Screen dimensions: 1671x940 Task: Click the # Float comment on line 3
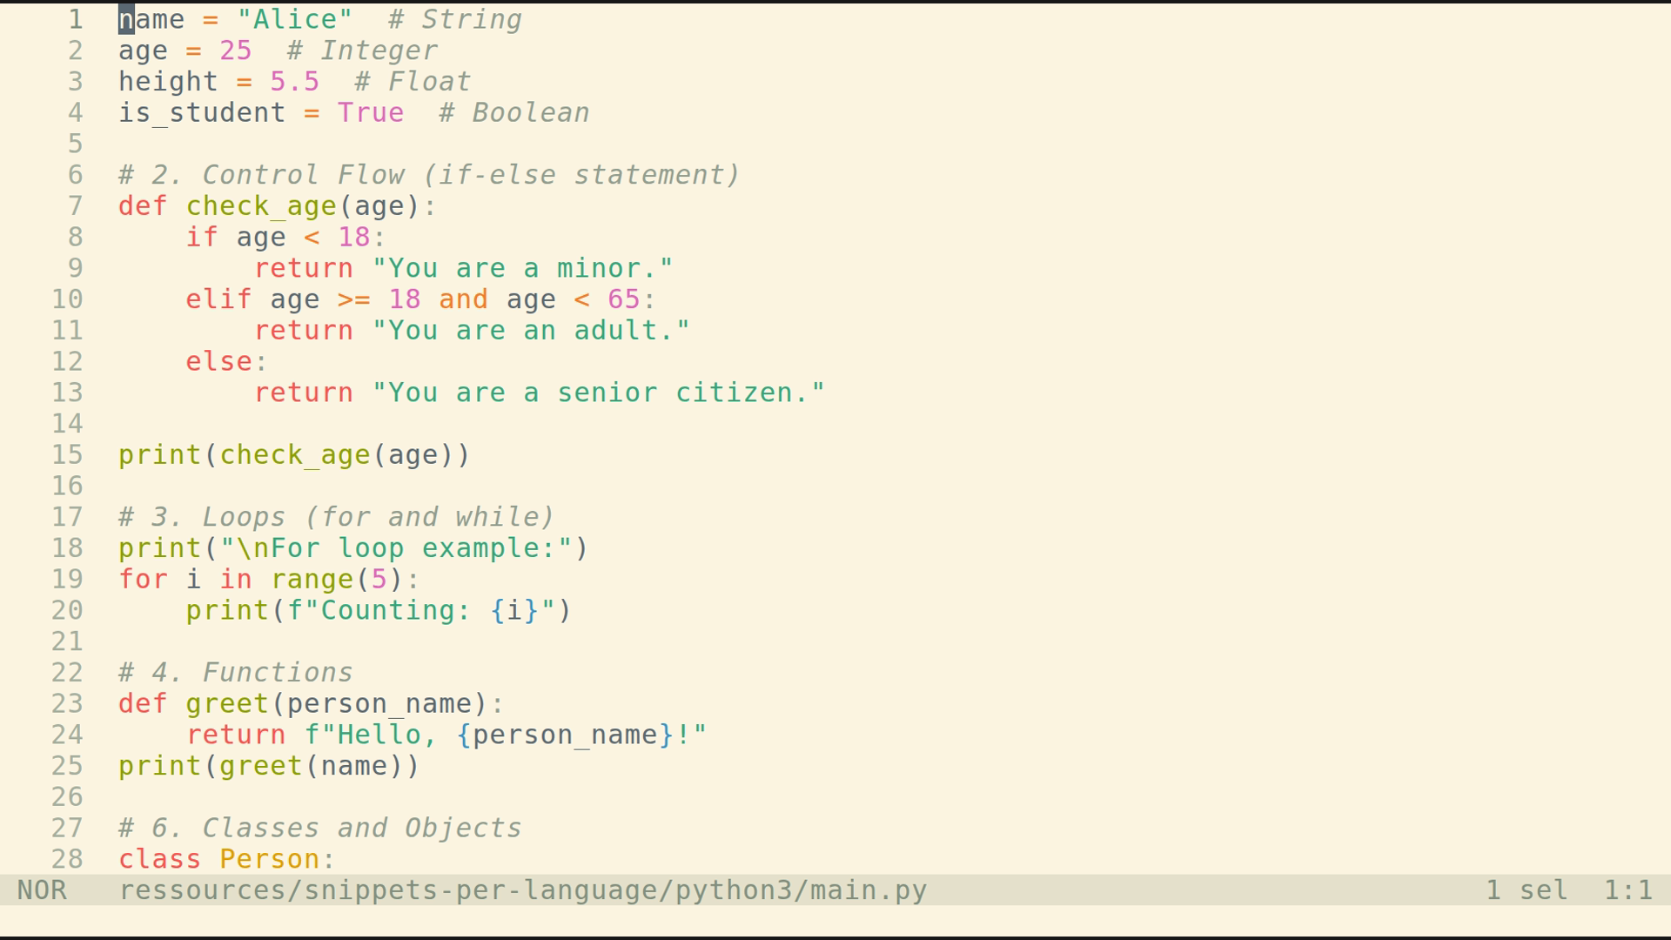pos(410,81)
